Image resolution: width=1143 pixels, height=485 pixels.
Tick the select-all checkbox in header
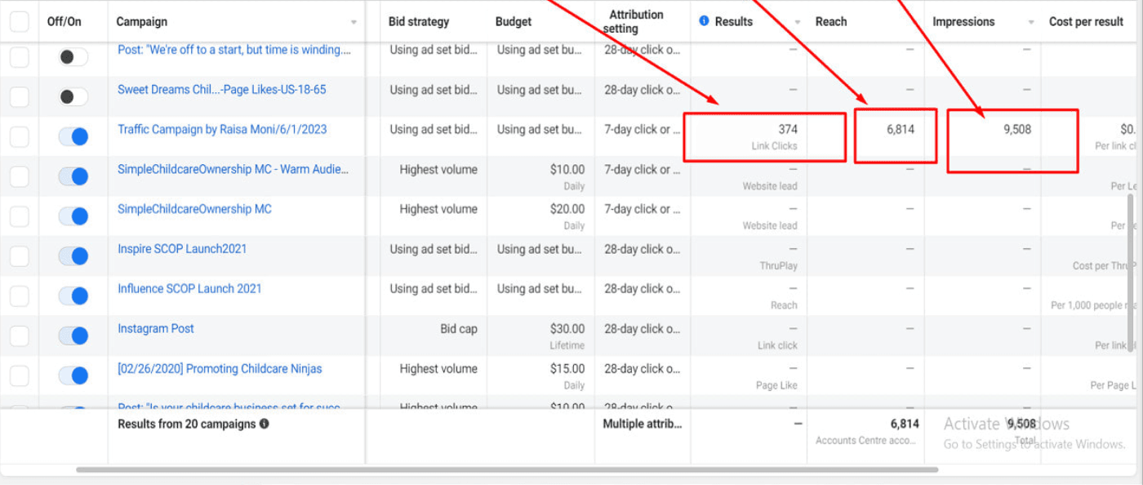coord(19,22)
